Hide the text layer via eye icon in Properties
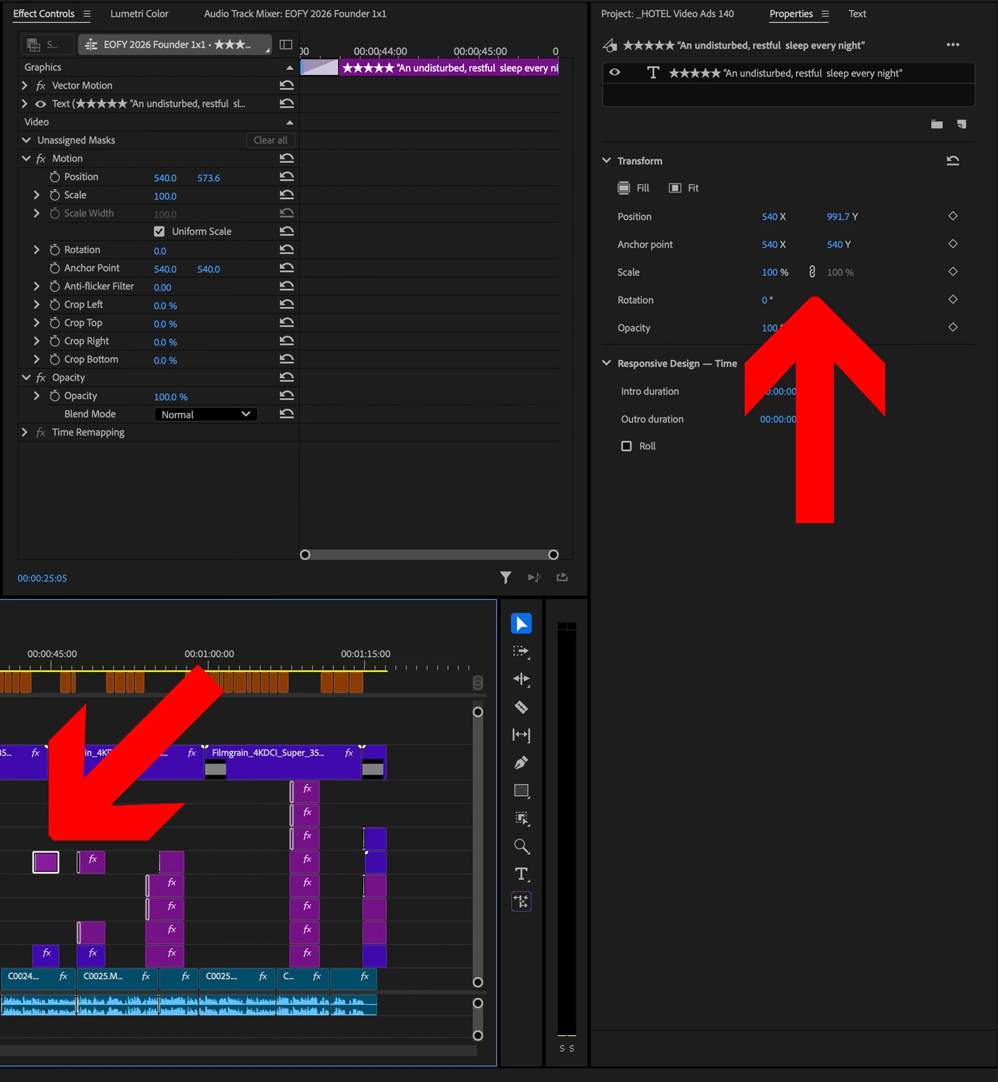 click(x=614, y=72)
